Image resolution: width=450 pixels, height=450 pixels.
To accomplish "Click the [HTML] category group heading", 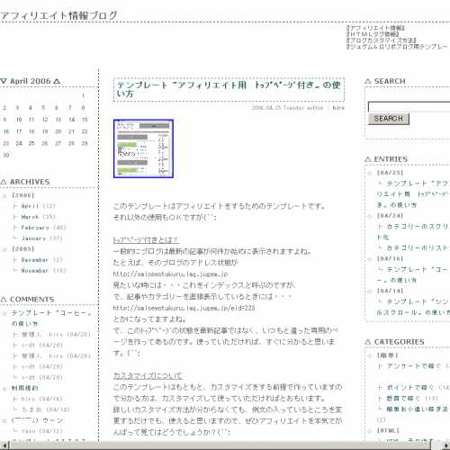I will pyautogui.click(x=388, y=430).
